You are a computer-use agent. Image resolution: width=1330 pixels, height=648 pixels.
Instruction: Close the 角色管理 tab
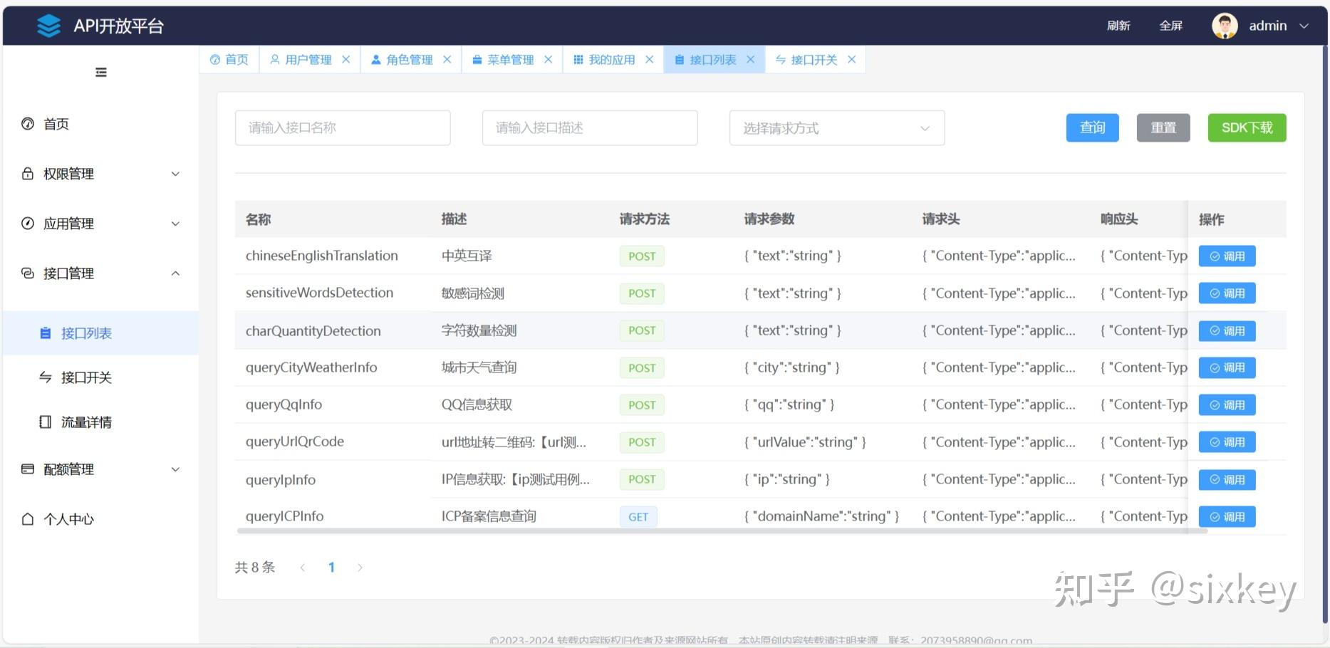(447, 59)
